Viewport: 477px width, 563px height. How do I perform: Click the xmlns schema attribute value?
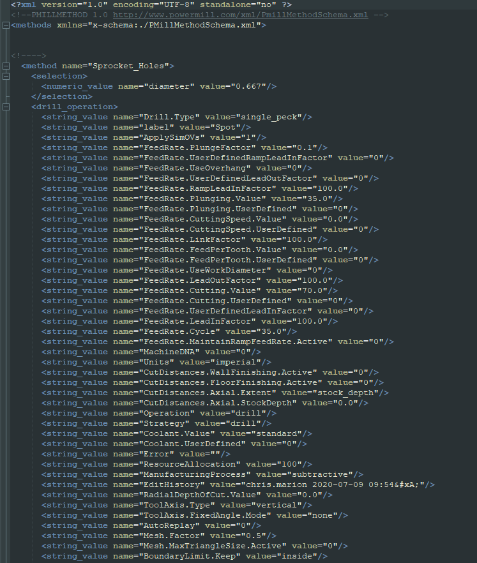(174, 25)
